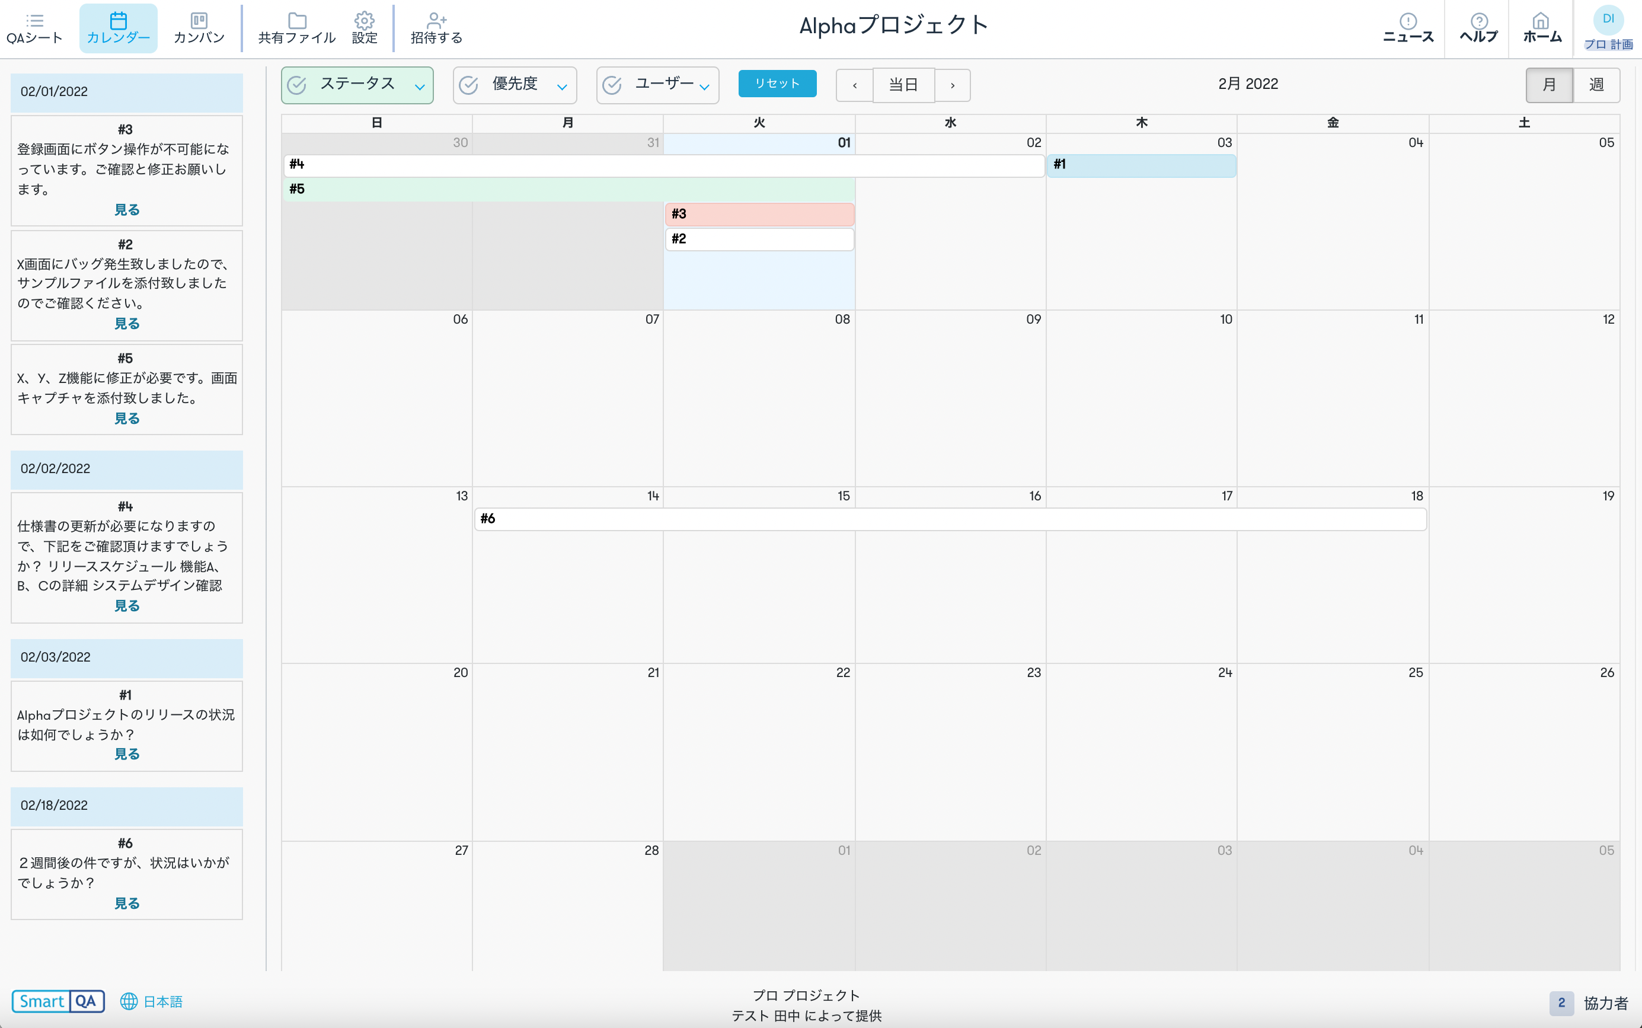Viewport: 1642px width, 1028px height.
Task: Select the 02/03/2022 date header
Action: (x=126, y=657)
